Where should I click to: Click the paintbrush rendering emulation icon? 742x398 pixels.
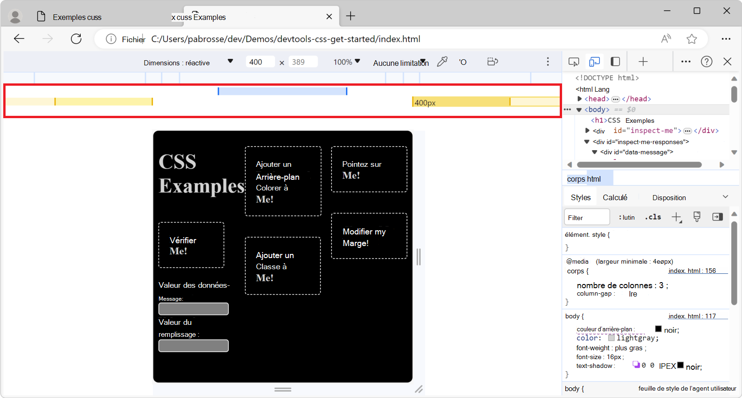(697, 217)
